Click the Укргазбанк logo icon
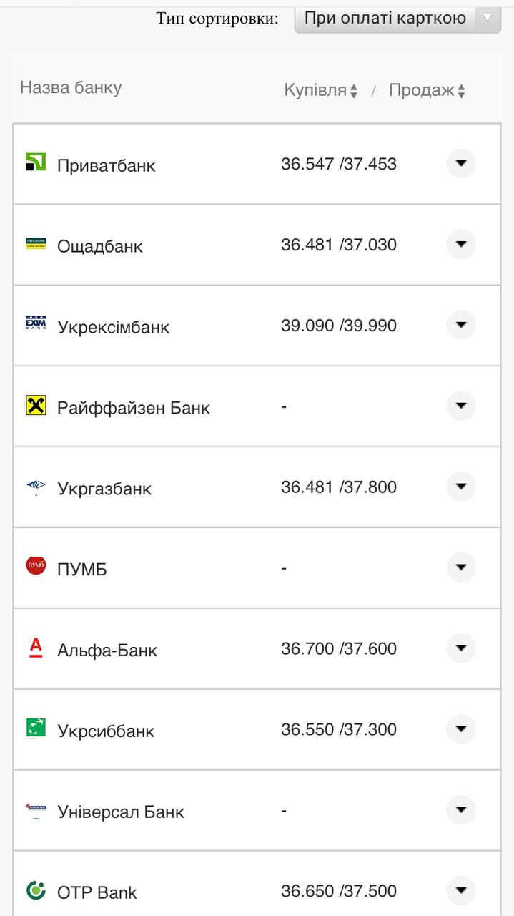This screenshot has height=916, width=514. pyautogui.click(x=36, y=487)
